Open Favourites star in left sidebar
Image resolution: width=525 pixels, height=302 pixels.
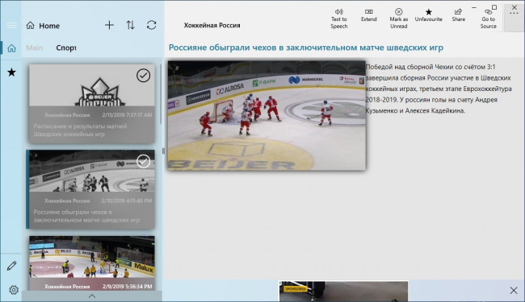click(x=12, y=72)
